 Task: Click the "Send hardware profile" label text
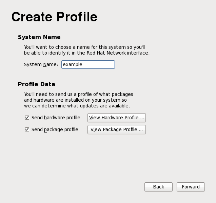[x=56, y=118]
